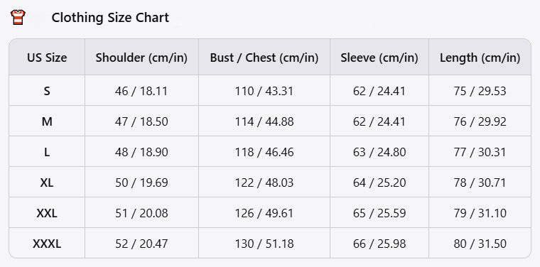The width and height of the screenshot is (540, 267).
Task: Select length value 78 / 30.71
Action: [x=480, y=182]
